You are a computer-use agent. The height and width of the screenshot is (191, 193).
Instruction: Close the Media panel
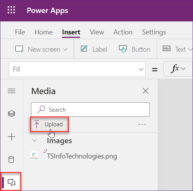tap(146, 91)
